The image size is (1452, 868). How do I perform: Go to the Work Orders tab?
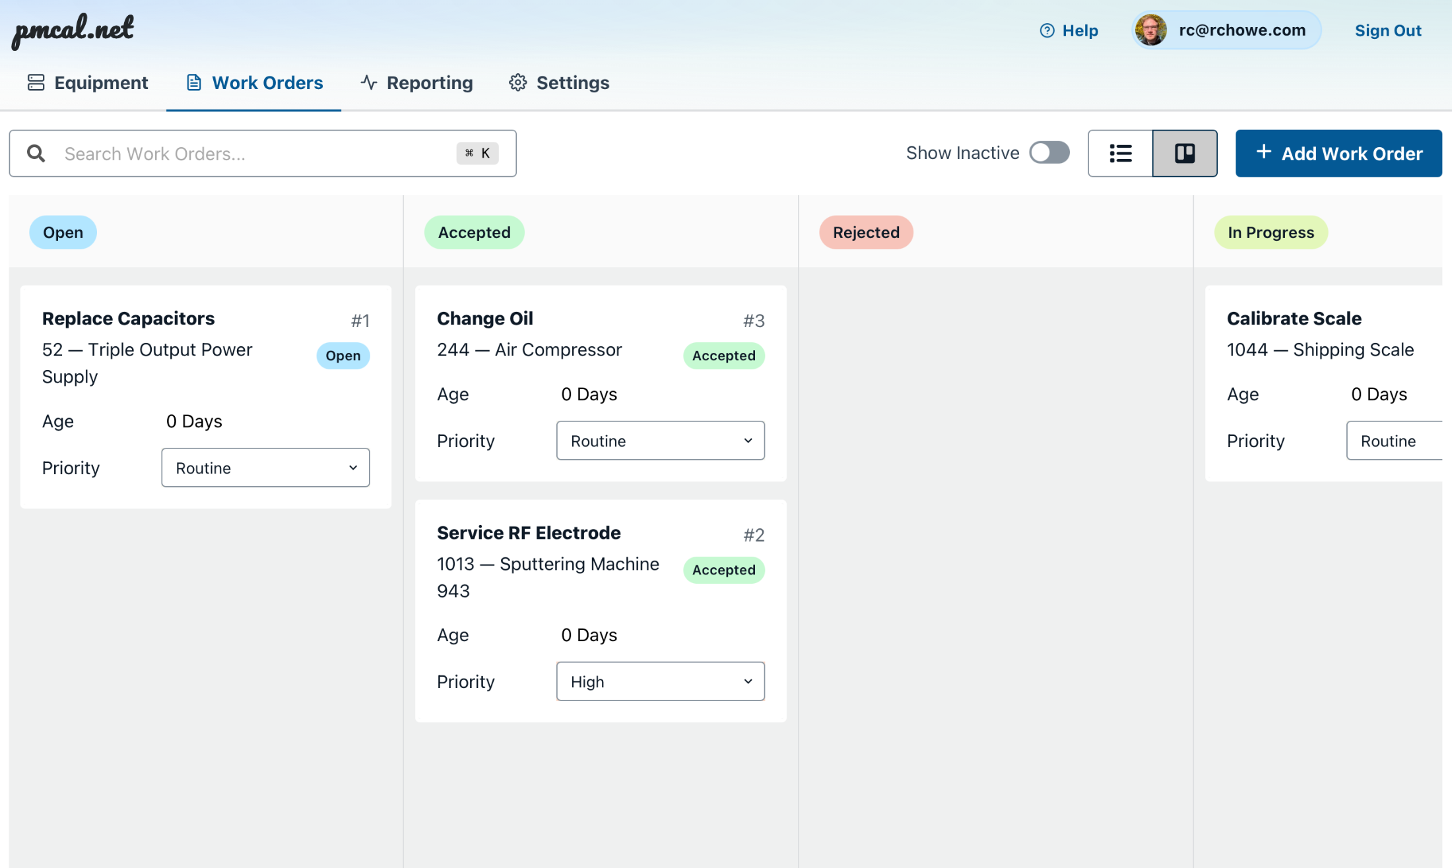(x=254, y=82)
